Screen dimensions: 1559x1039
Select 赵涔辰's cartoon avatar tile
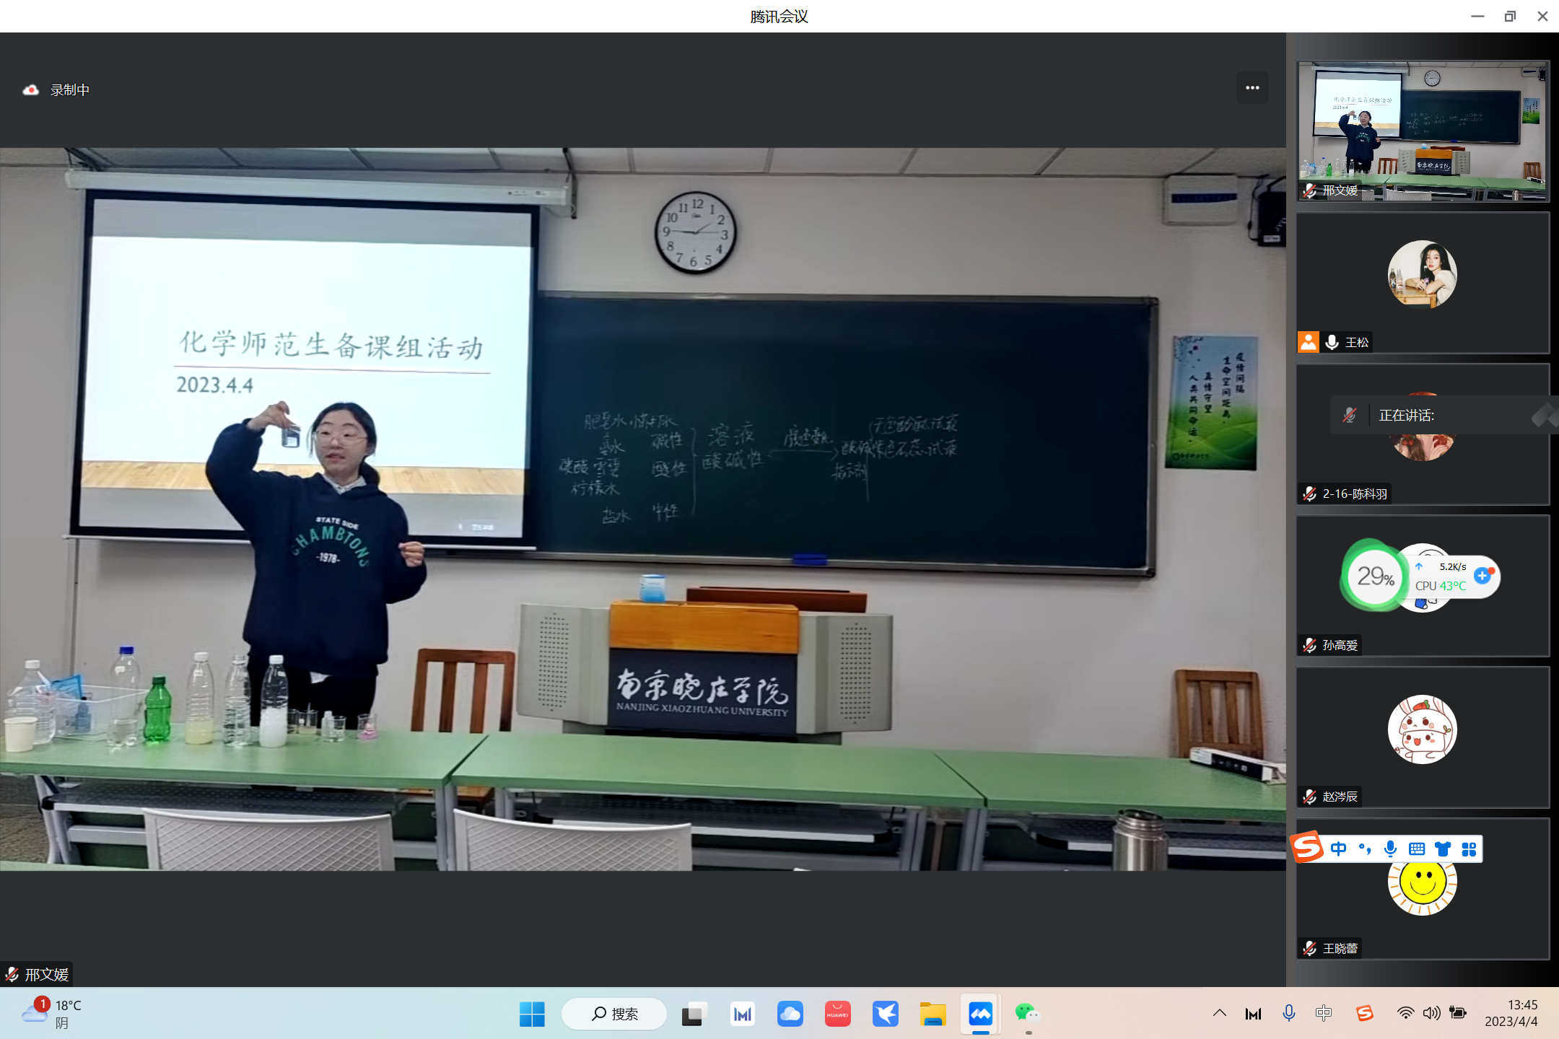[1422, 729]
